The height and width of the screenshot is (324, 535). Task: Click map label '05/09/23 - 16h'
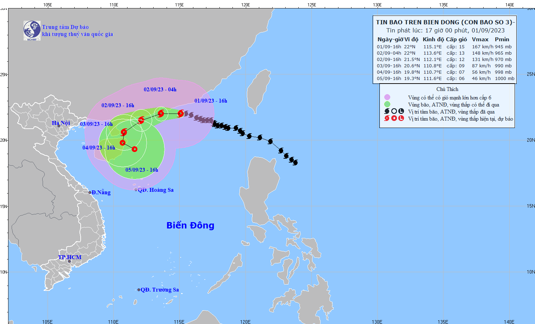point(142,170)
